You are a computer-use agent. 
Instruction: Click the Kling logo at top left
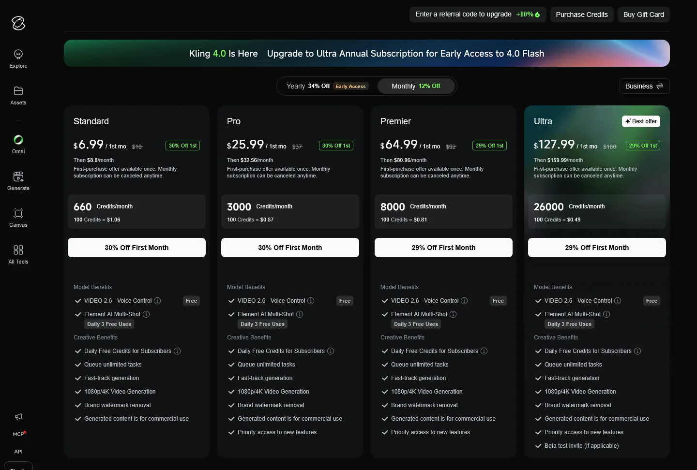18,23
